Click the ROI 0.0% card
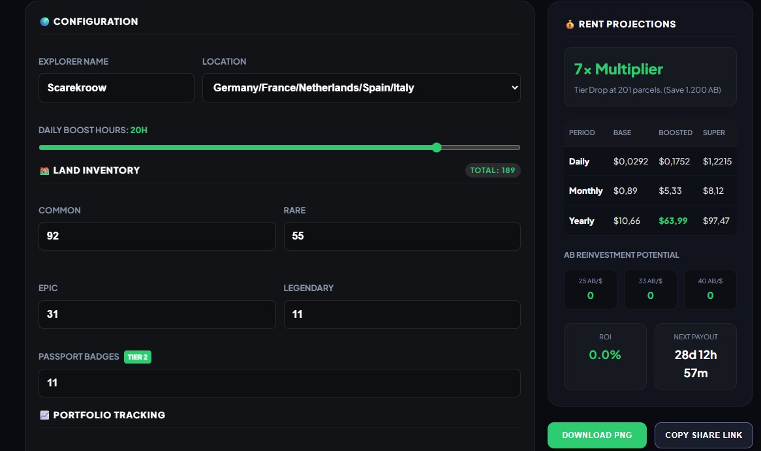Screen dimensions: 761x451 pos(605,357)
